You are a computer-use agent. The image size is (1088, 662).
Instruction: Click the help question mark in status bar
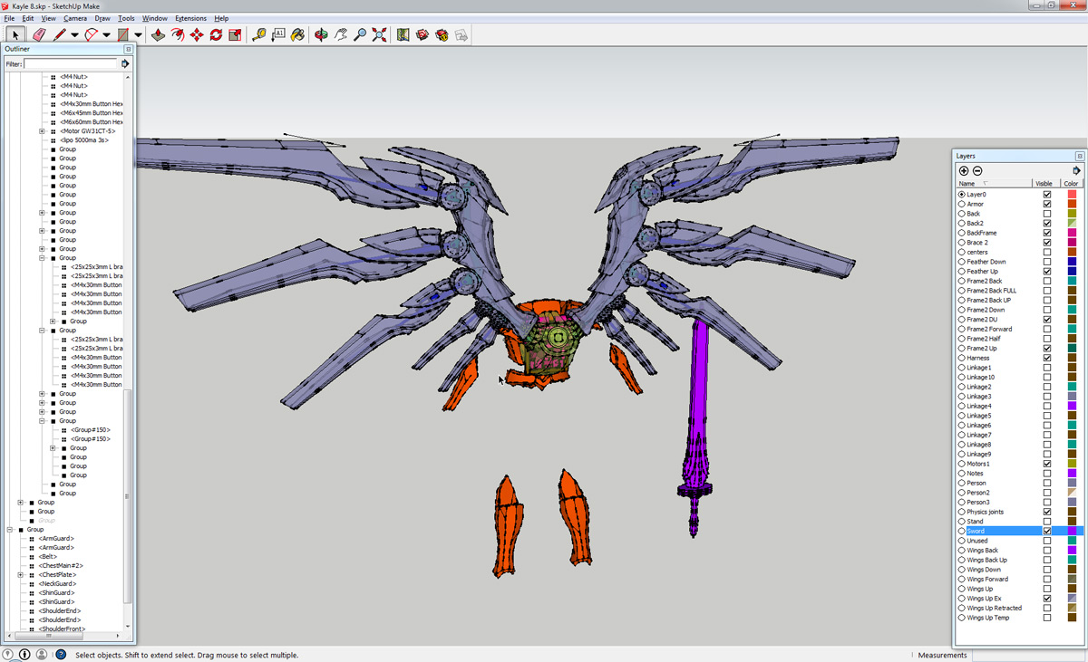pyautogui.click(x=61, y=654)
